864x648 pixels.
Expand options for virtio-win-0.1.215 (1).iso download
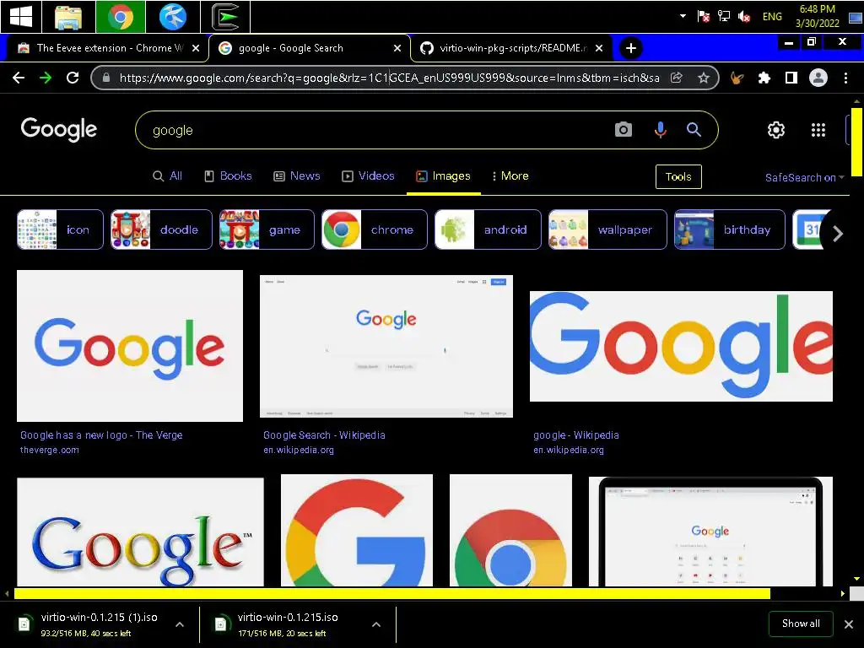click(180, 624)
